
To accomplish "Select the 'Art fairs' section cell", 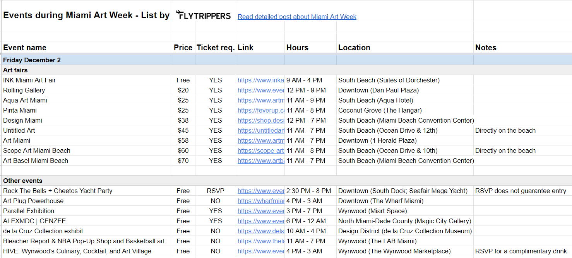I will (86, 70).
